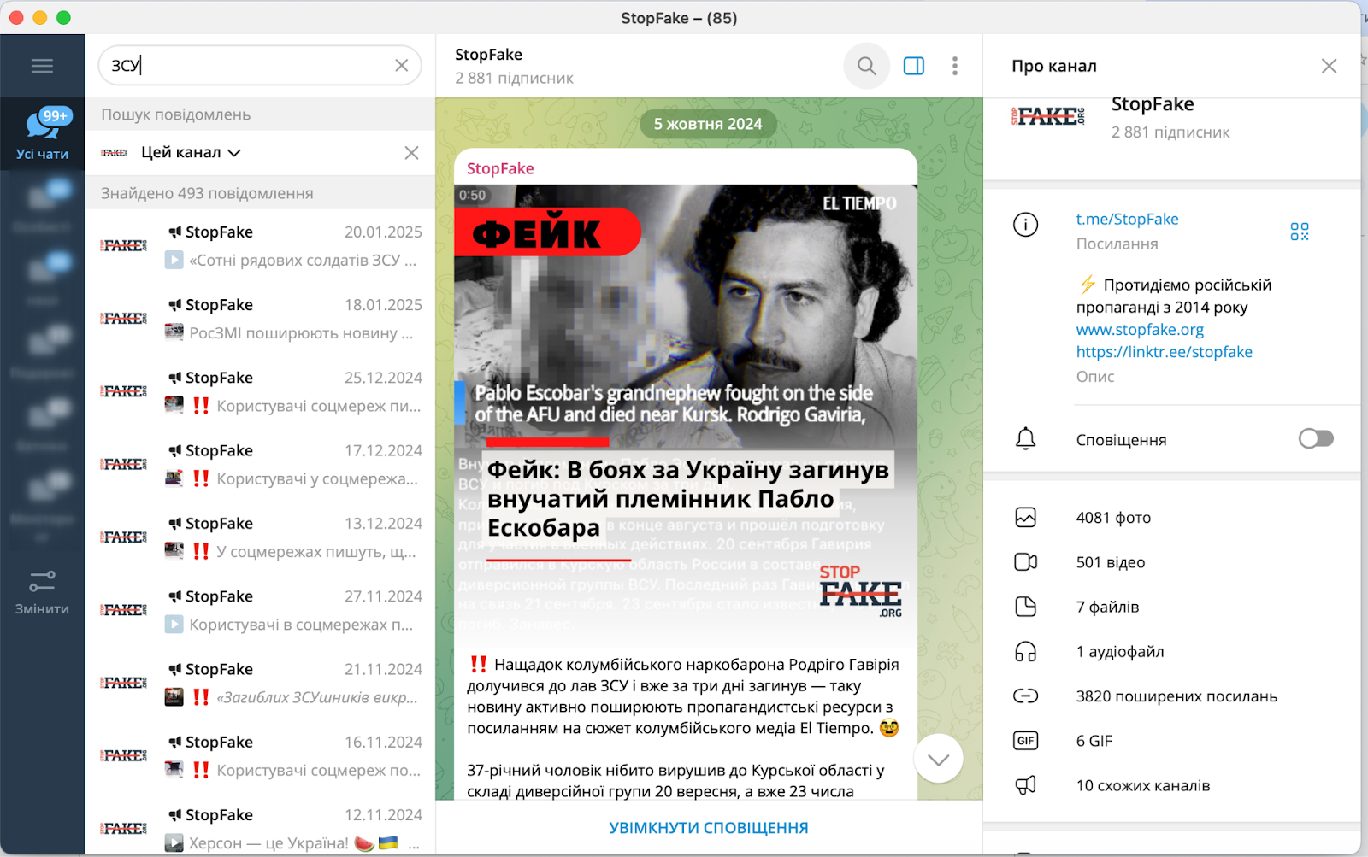Expand the Цей канал search scope dropdown
Screen dimensions: 1368x857
click(x=191, y=152)
